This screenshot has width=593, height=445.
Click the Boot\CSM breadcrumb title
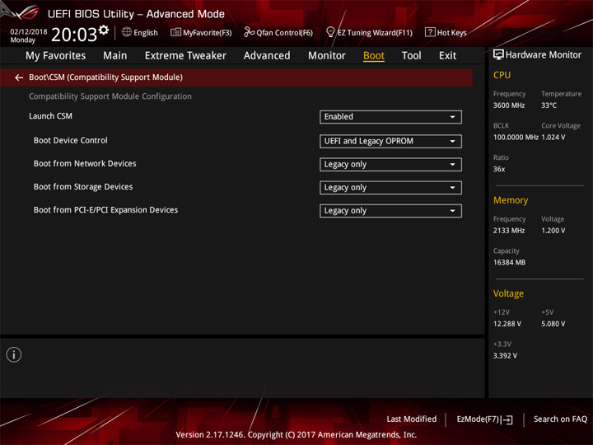(106, 77)
